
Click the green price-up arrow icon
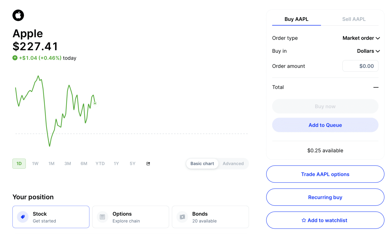pyautogui.click(x=15, y=58)
